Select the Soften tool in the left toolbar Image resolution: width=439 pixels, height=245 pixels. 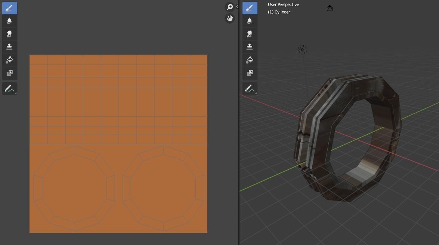9,21
